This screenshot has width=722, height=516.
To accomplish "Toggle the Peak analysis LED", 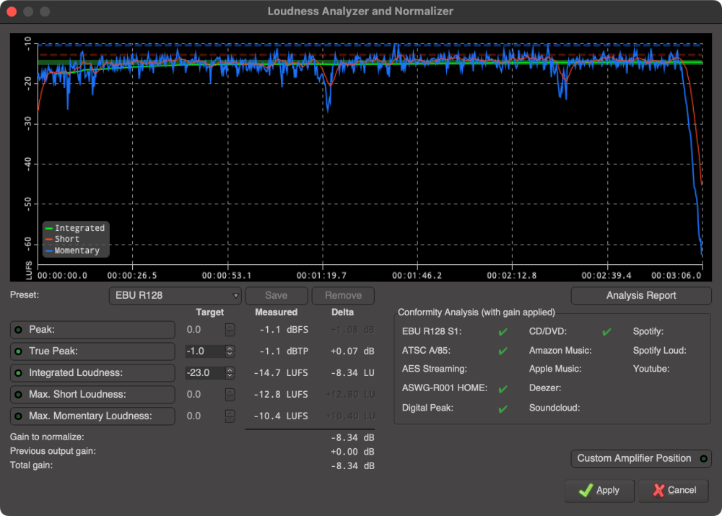I will click(x=17, y=330).
